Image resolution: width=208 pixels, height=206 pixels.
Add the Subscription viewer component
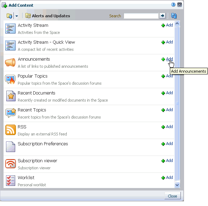click(170, 161)
